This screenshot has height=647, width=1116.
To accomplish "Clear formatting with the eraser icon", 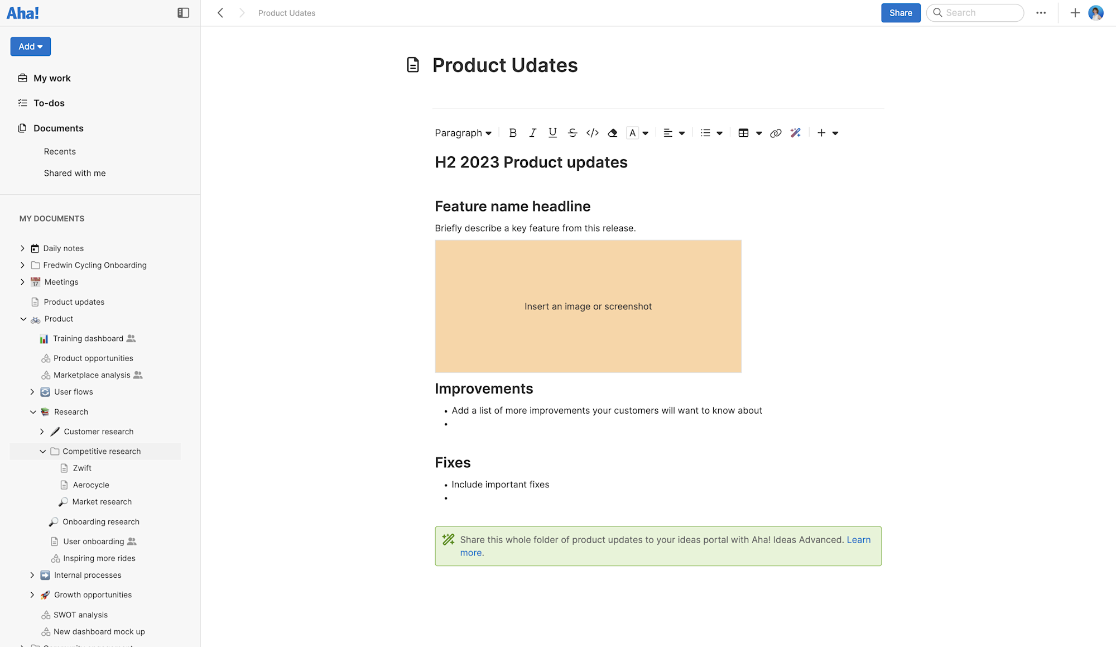I will click(613, 133).
